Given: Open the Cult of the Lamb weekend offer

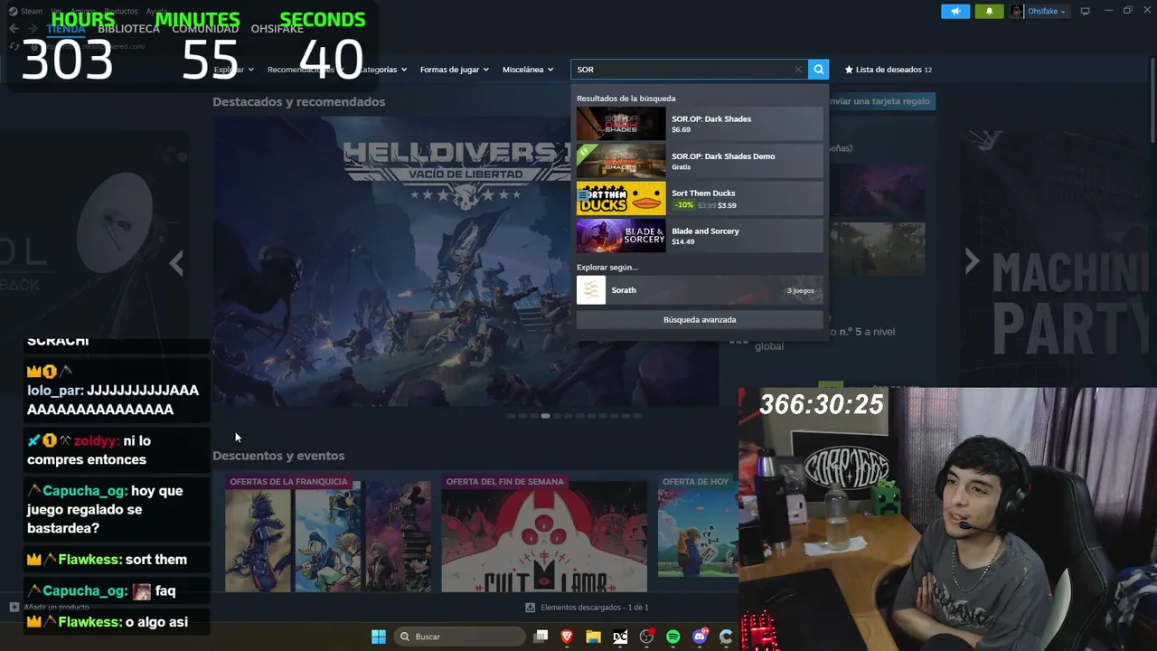Looking at the screenshot, I should tap(544, 533).
